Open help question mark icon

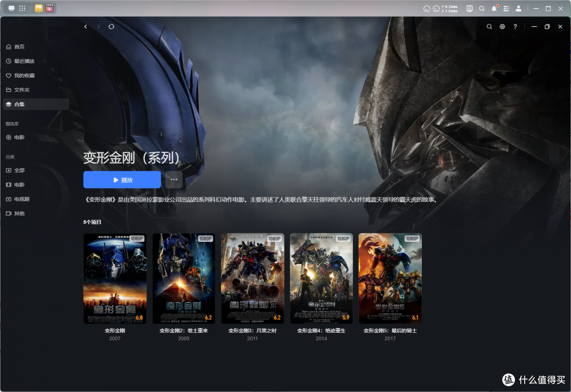click(515, 26)
